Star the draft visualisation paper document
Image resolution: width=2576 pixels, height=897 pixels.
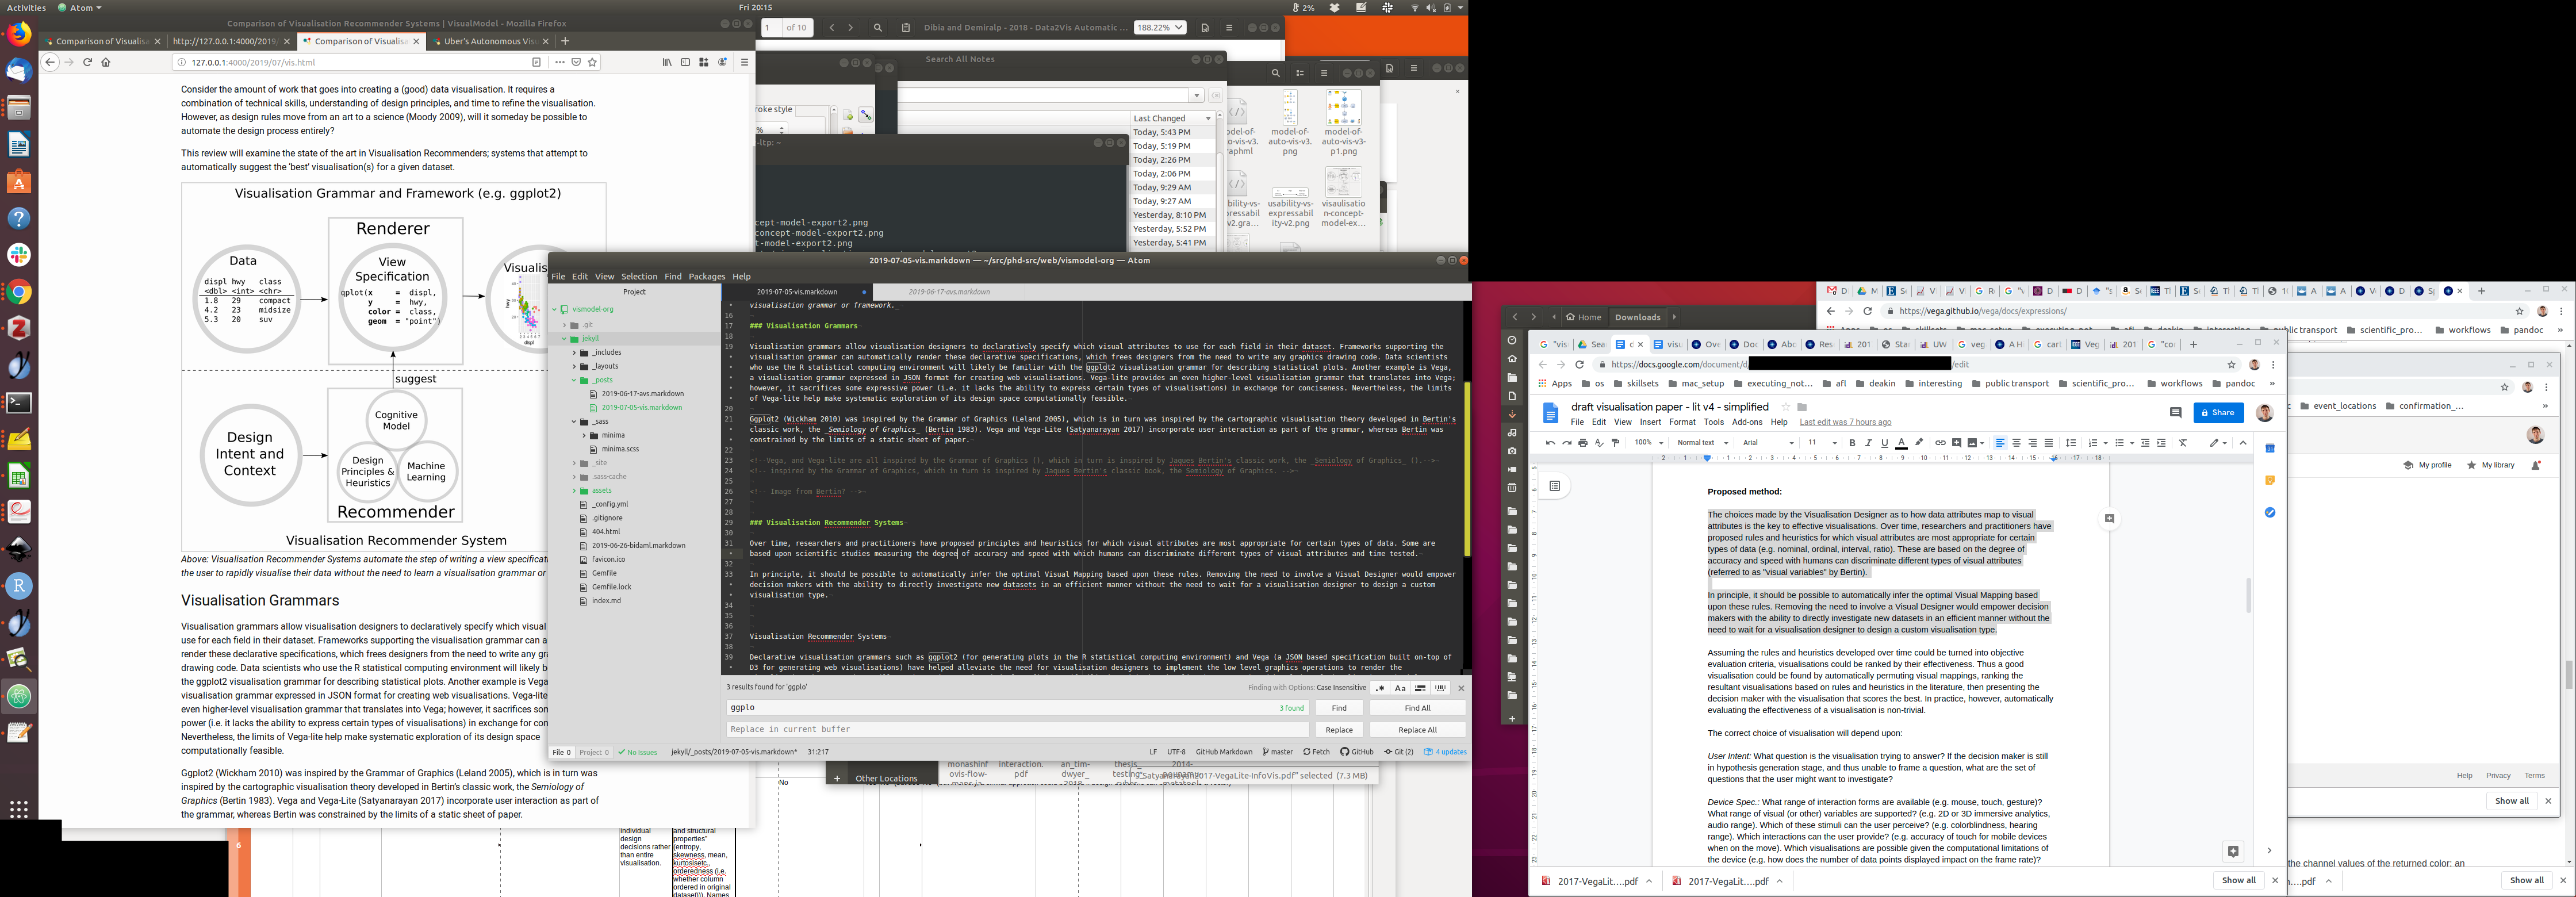click(1785, 407)
